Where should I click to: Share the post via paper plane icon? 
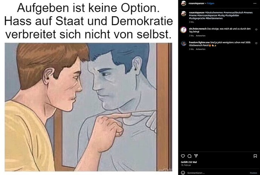pos(196,156)
